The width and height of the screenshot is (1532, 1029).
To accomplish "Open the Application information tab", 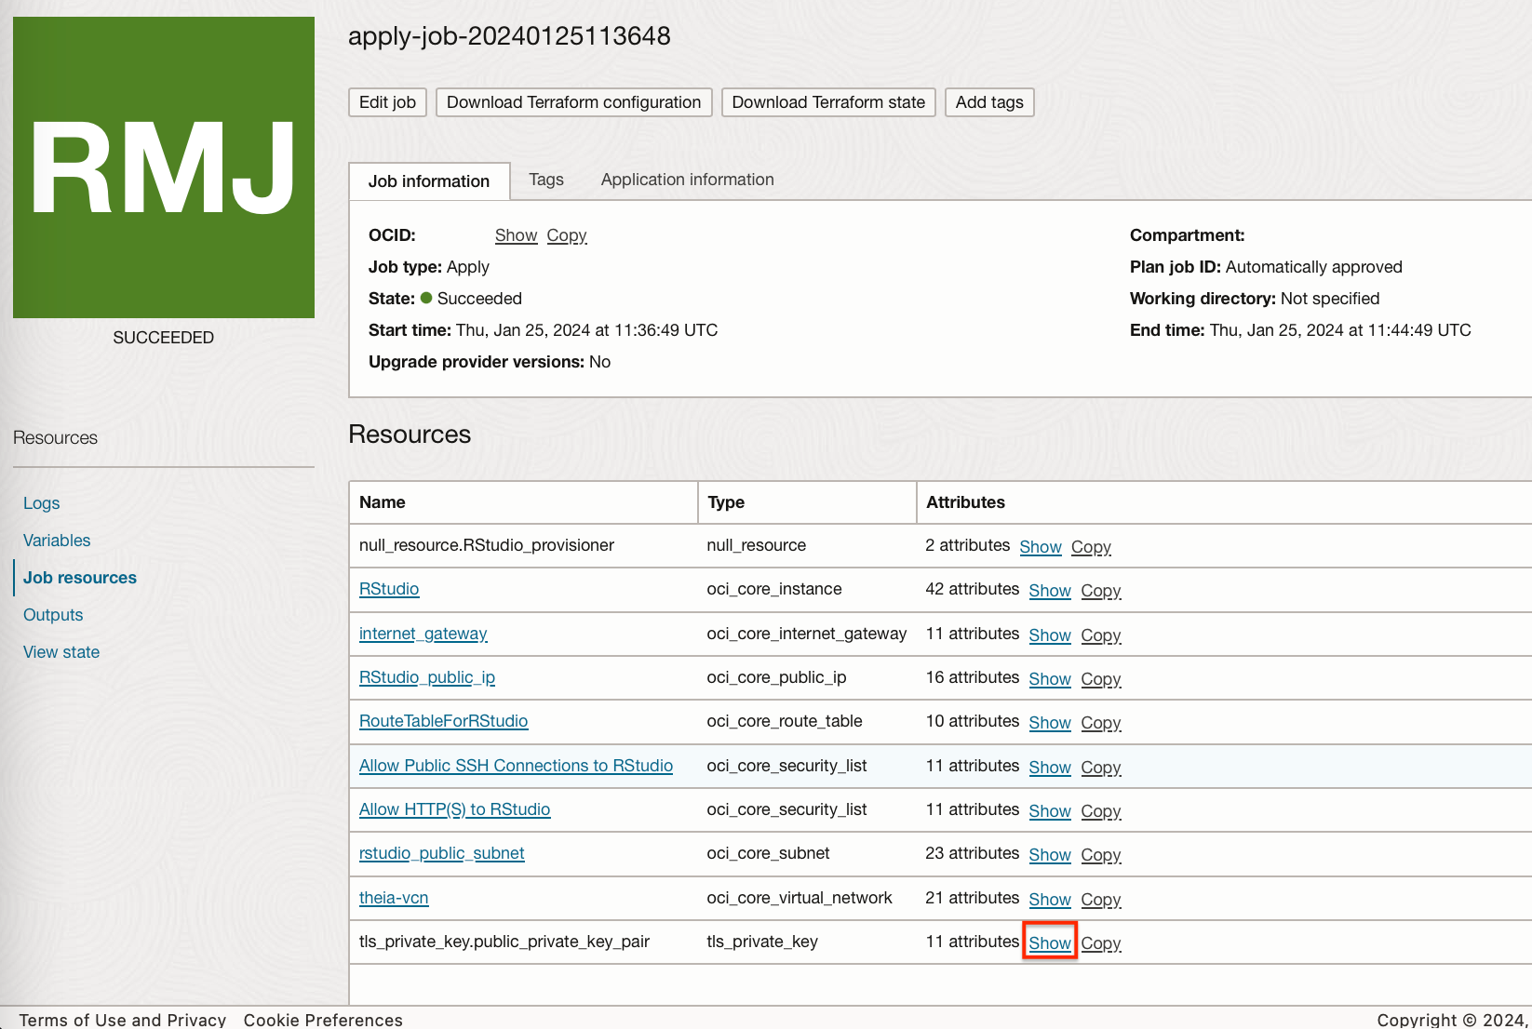I will click(688, 180).
